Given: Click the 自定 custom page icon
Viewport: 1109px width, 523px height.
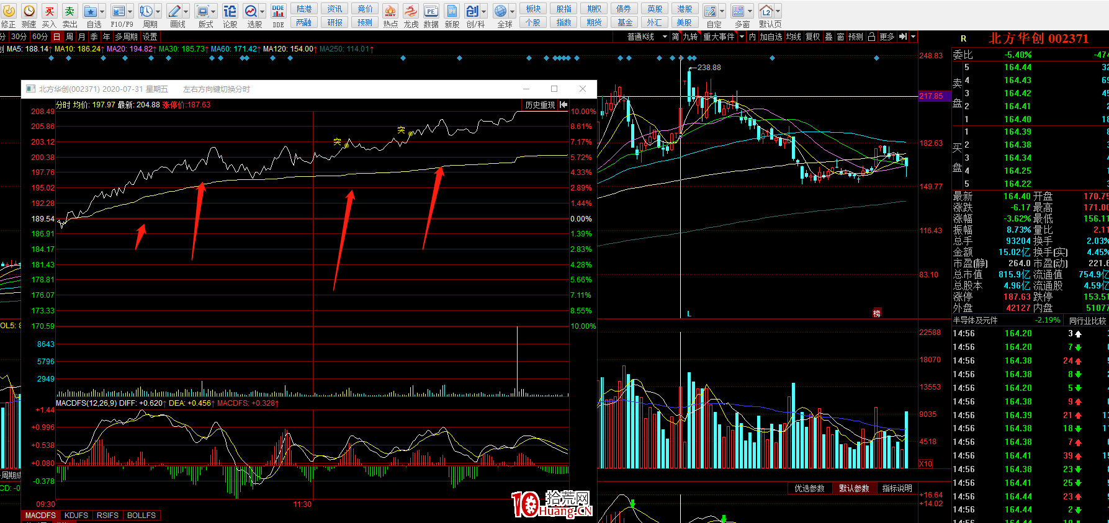Looking at the screenshot, I should (710, 11).
